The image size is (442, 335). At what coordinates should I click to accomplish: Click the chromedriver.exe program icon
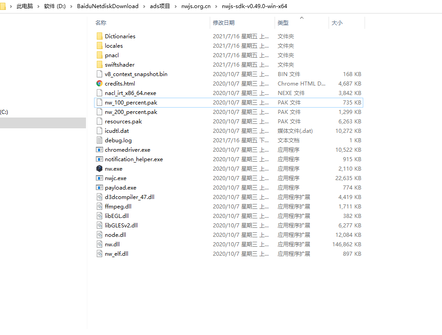(x=100, y=149)
